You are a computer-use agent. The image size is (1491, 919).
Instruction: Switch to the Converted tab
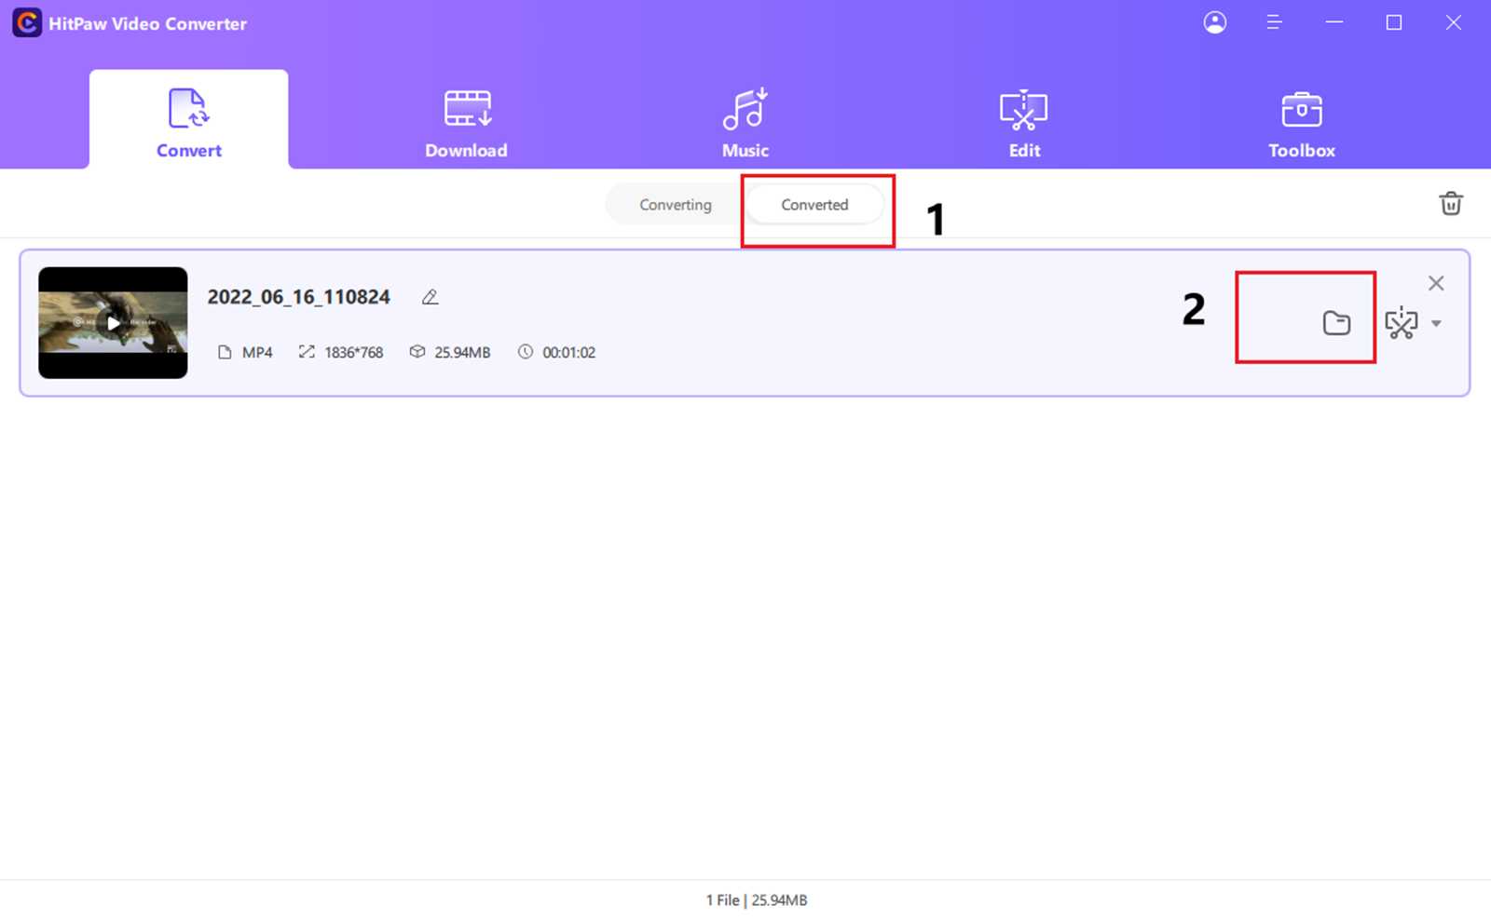814,204
